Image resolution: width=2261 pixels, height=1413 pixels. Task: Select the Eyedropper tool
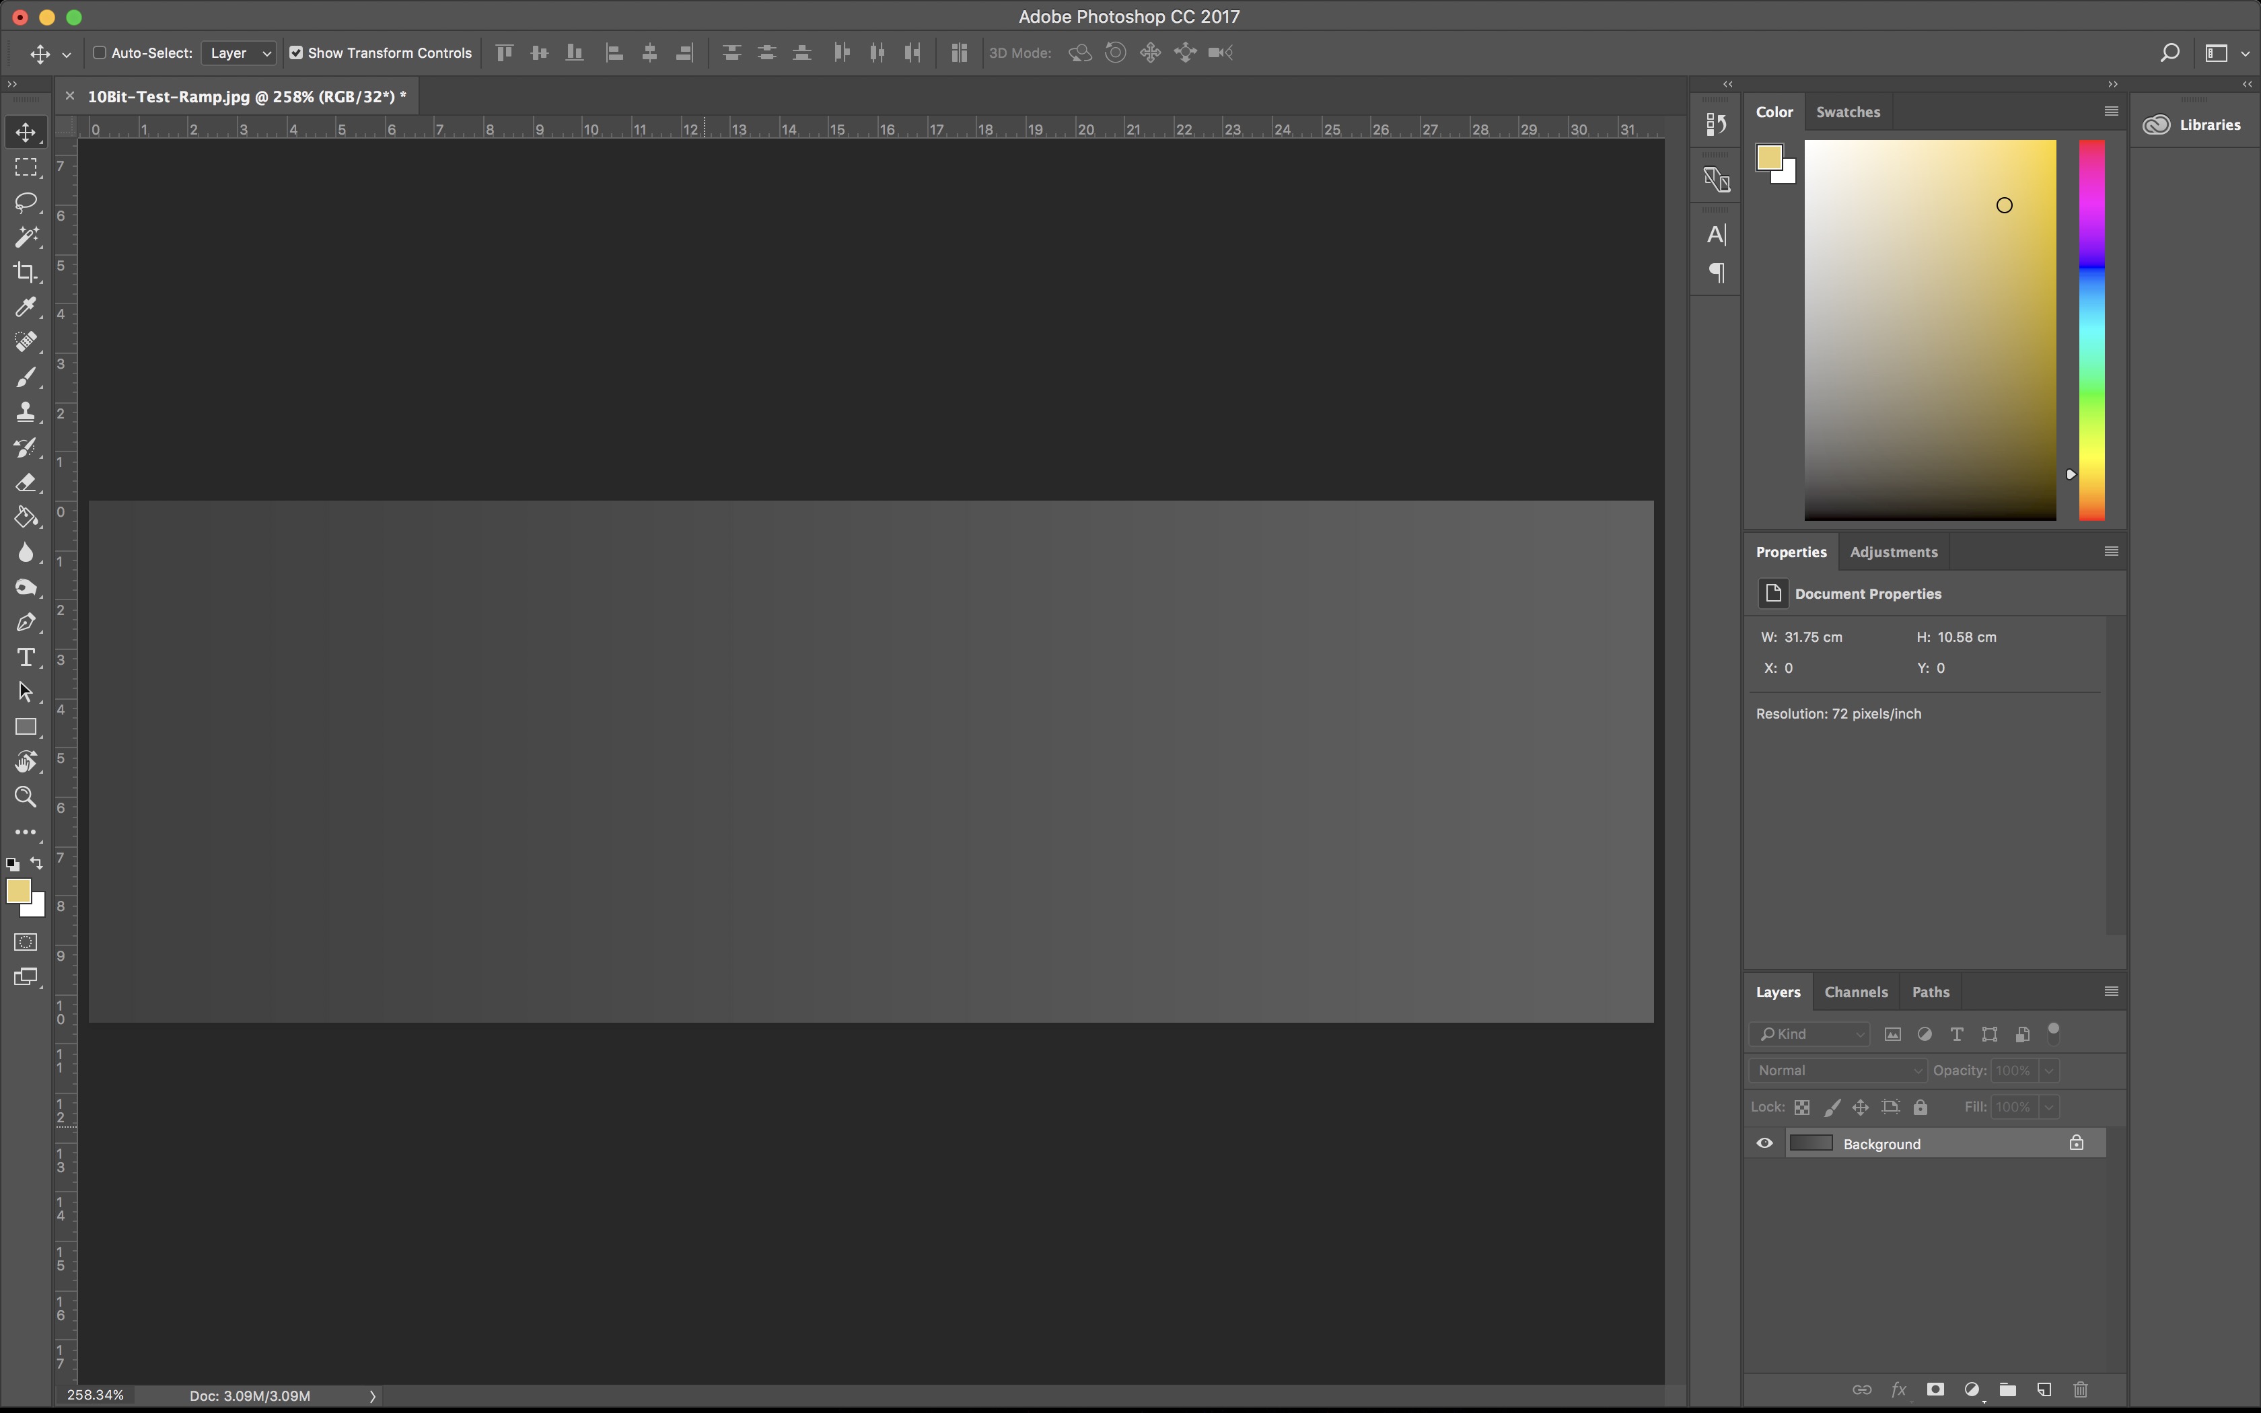(x=25, y=307)
